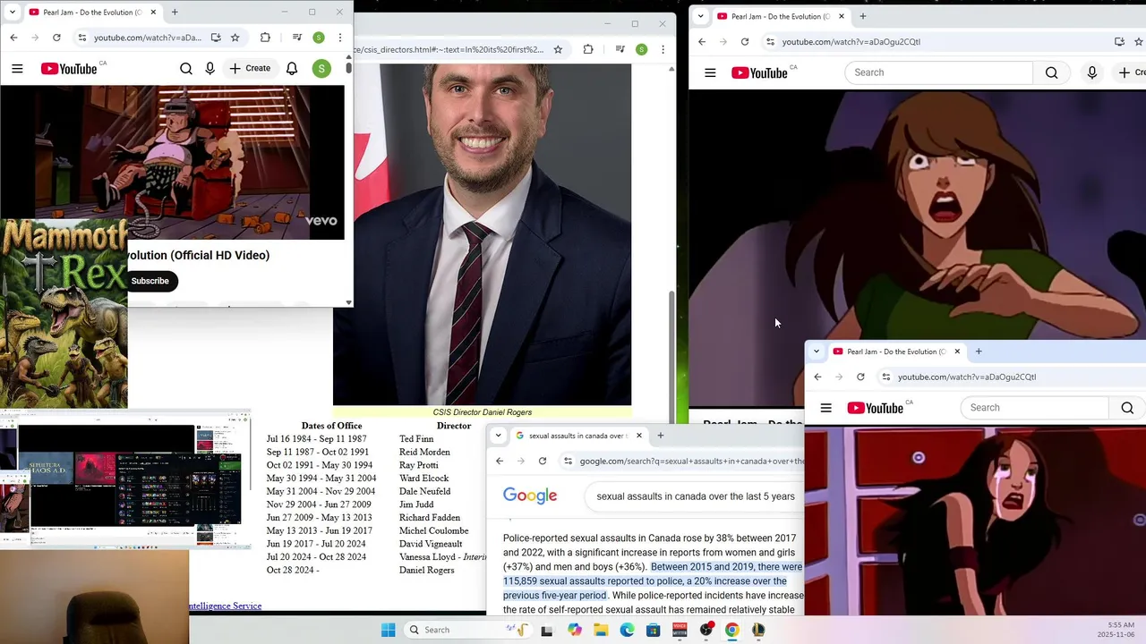Image resolution: width=1146 pixels, height=644 pixels.
Task: Open media control icon in top-left Chrome window
Action: click(x=297, y=38)
